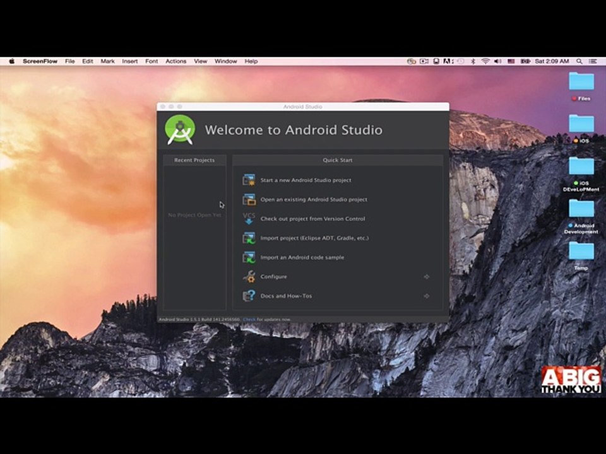Check out project from Version Control
This screenshot has width=606, height=454.
(x=312, y=219)
